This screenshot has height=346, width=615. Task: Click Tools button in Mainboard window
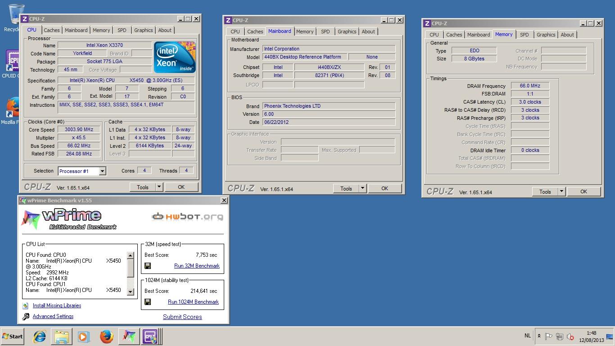pos(346,188)
